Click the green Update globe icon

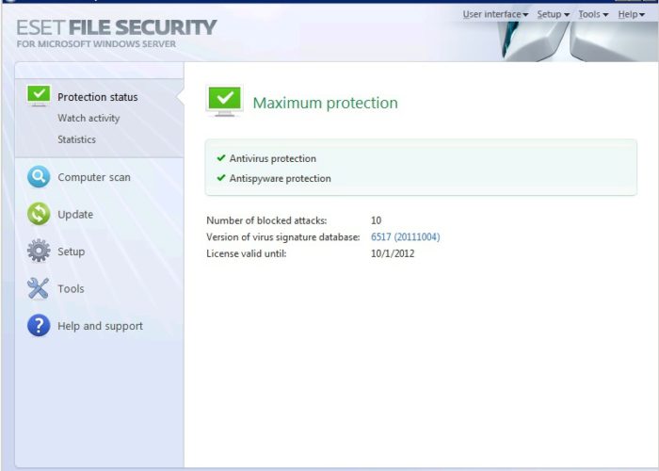(39, 215)
